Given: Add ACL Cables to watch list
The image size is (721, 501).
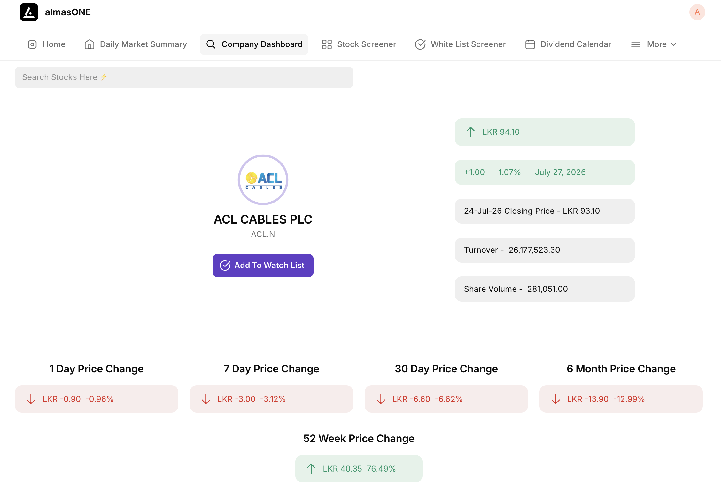Looking at the screenshot, I should [263, 265].
